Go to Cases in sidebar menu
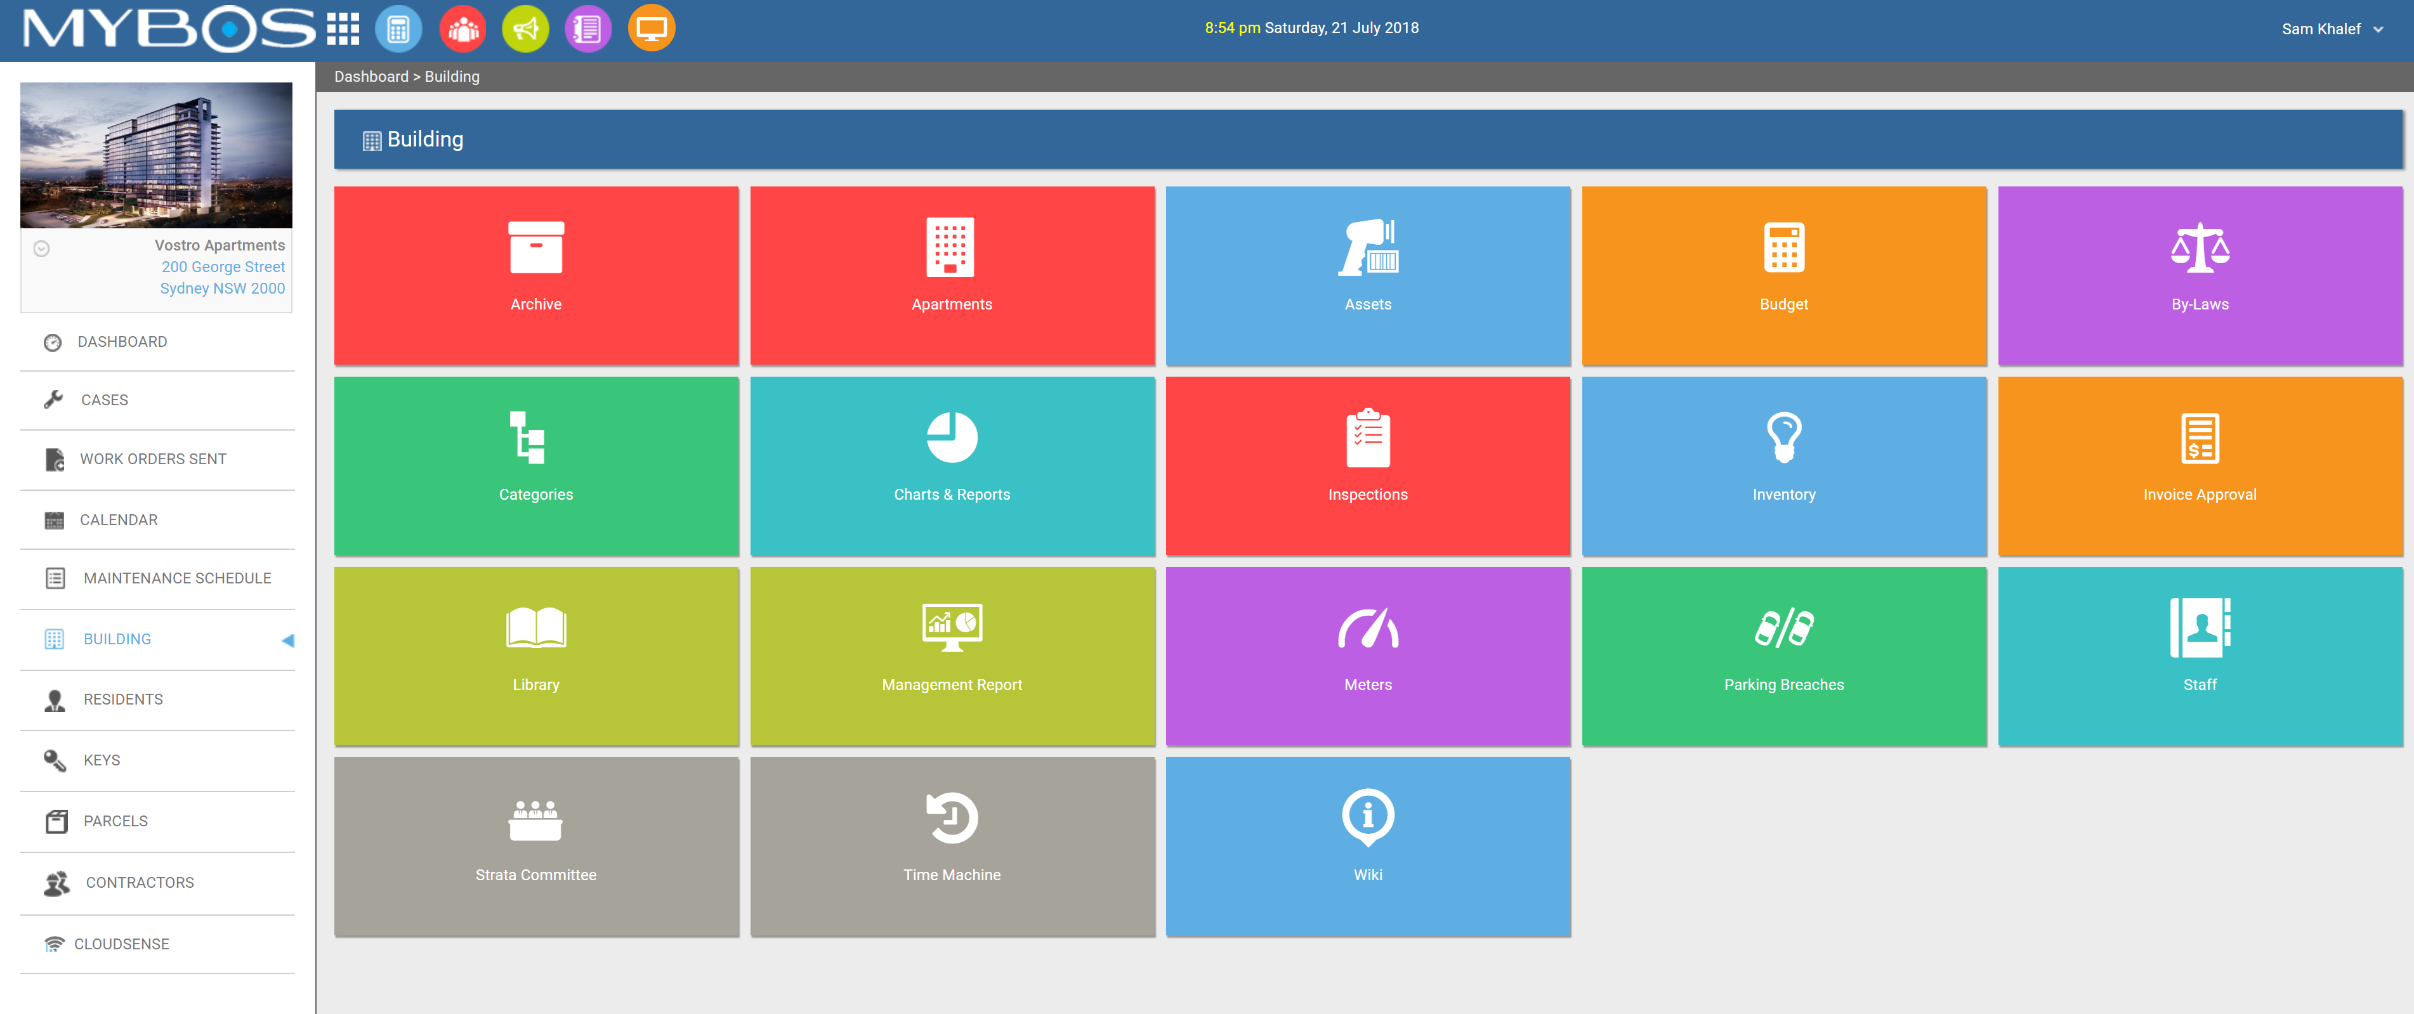Image resolution: width=2414 pixels, height=1014 pixels. point(104,400)
